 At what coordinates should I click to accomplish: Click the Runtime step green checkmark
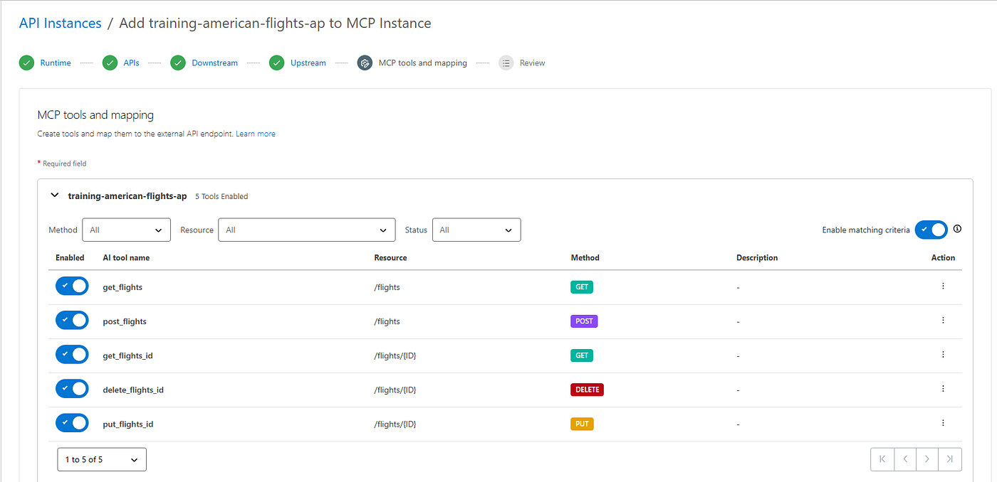coord(26,63)
